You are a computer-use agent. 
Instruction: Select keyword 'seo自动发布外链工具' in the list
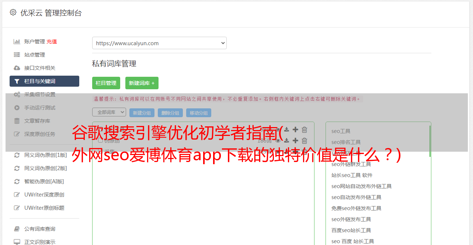tap(357, 197)
